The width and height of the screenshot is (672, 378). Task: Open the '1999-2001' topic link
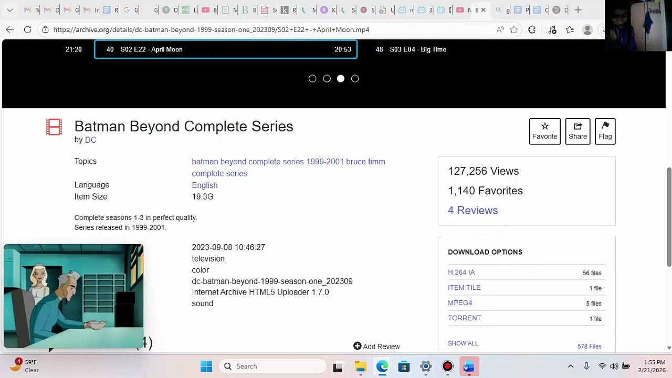click(x=325, y=162)
